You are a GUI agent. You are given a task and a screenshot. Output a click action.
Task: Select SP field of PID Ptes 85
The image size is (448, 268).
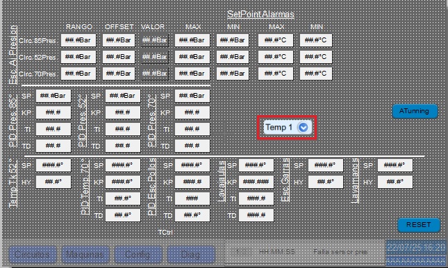pos(53,96)
